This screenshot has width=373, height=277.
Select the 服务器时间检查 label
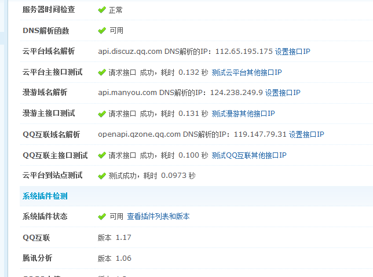point(49,9)
